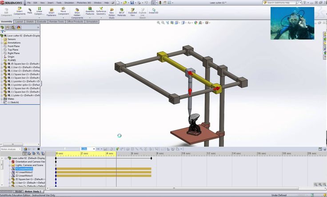
Task: Switch to the Sketch tab
Action: 30,21
